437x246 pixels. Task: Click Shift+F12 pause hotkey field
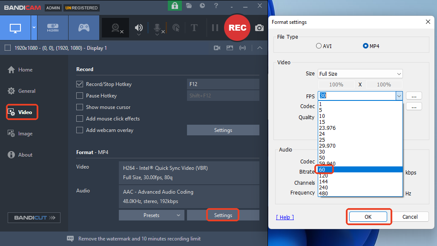223,96
